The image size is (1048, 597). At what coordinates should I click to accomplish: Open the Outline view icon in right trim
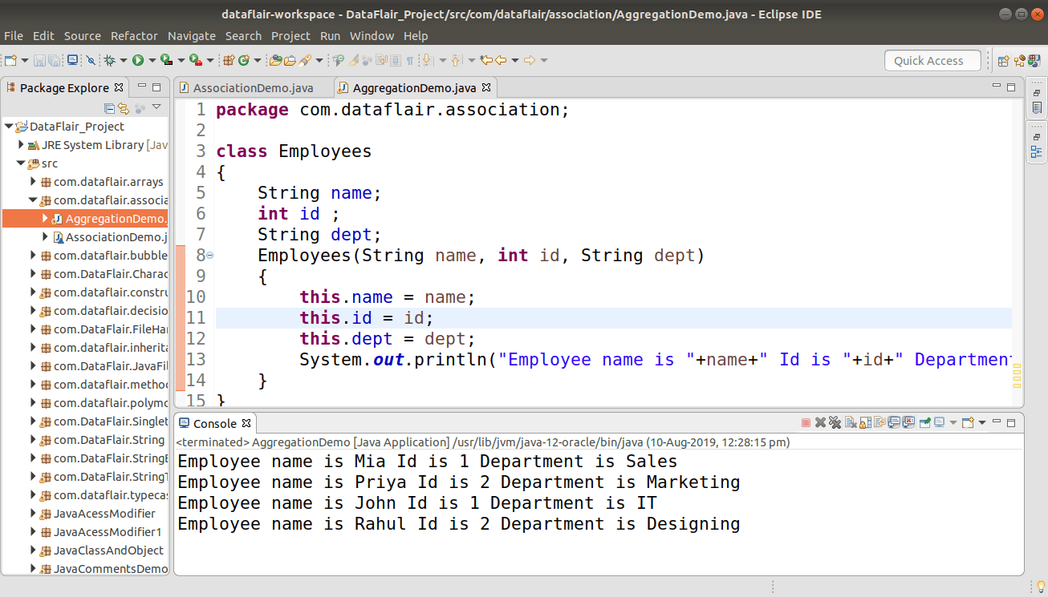[x=1037, y=151]
